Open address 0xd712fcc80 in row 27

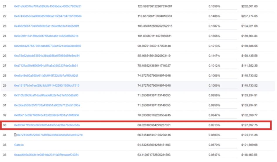click(46, 66)
